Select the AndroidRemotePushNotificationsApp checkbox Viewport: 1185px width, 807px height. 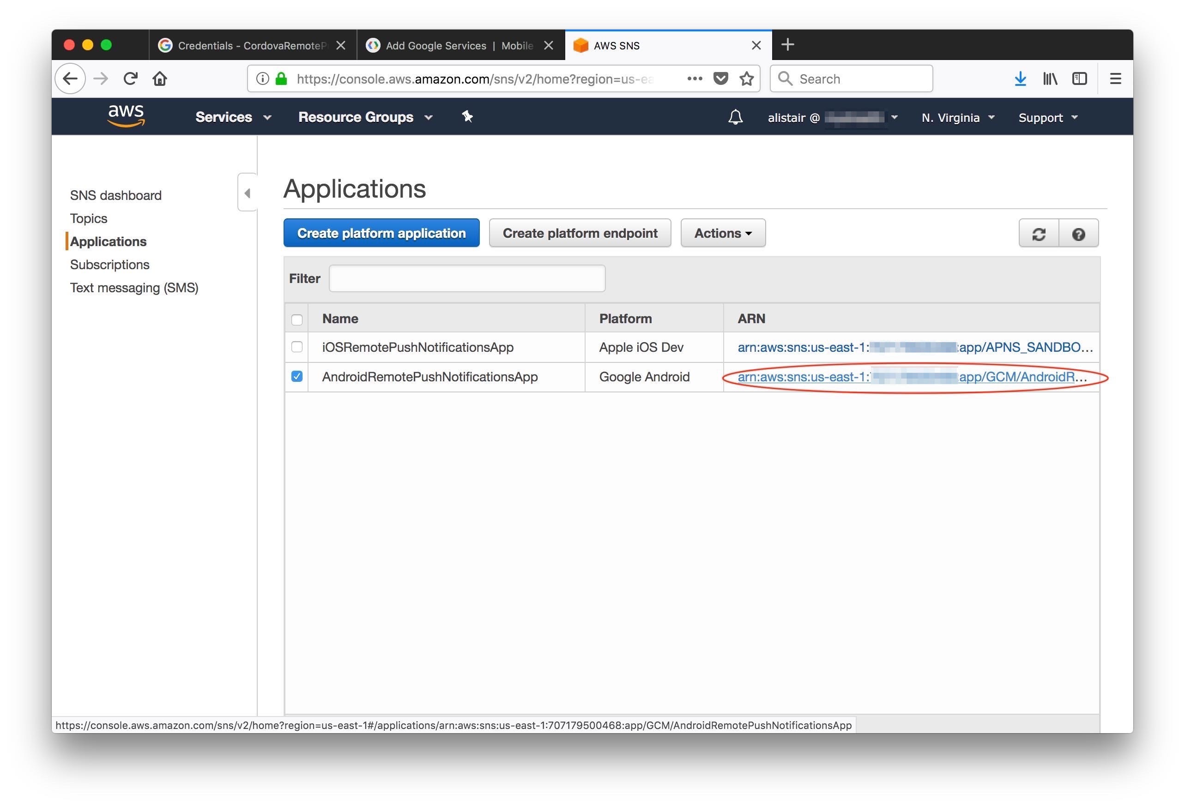click(x=297, y=377)
